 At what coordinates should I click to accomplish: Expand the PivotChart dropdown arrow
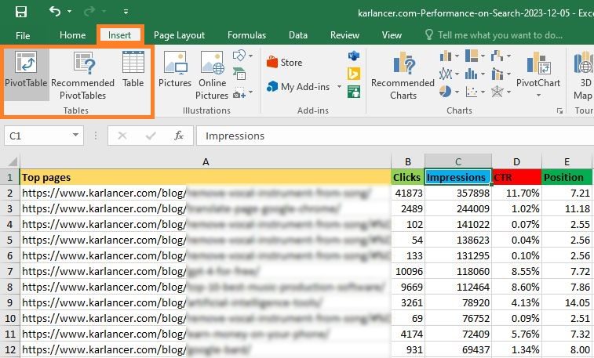(538, 96)
